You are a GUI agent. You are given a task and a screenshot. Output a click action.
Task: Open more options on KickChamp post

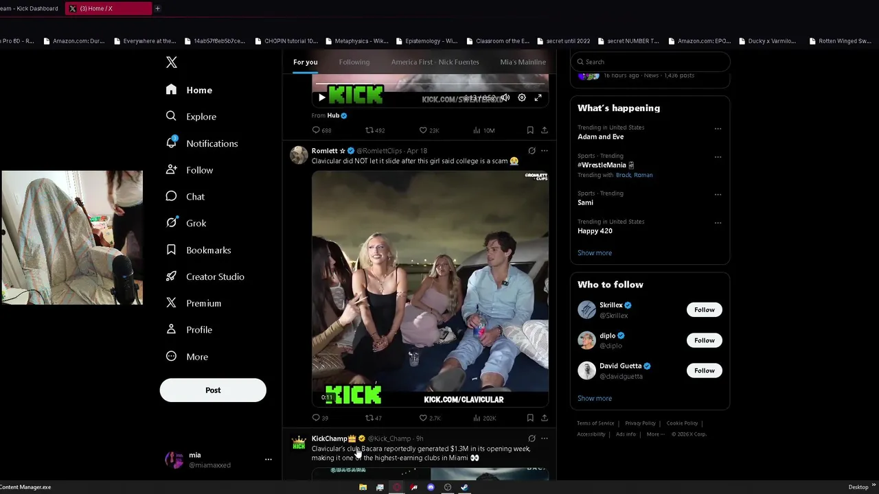click(545, 438)
